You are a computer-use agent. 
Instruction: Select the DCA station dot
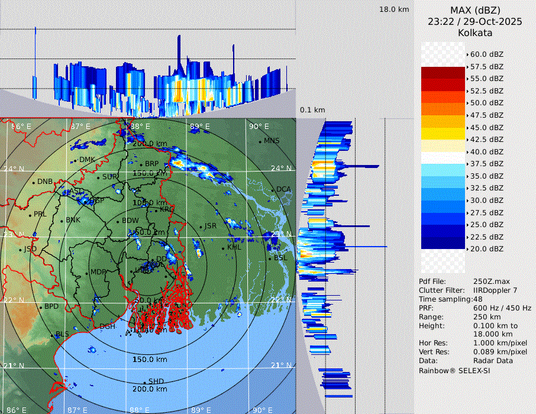[x=274, y=190]
